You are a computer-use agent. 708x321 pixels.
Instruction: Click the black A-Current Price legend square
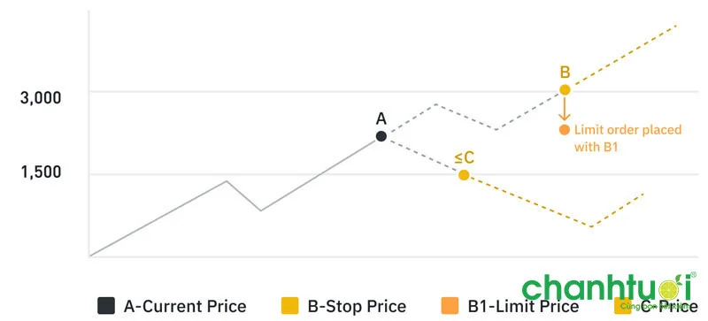click(x=106, y=306)
